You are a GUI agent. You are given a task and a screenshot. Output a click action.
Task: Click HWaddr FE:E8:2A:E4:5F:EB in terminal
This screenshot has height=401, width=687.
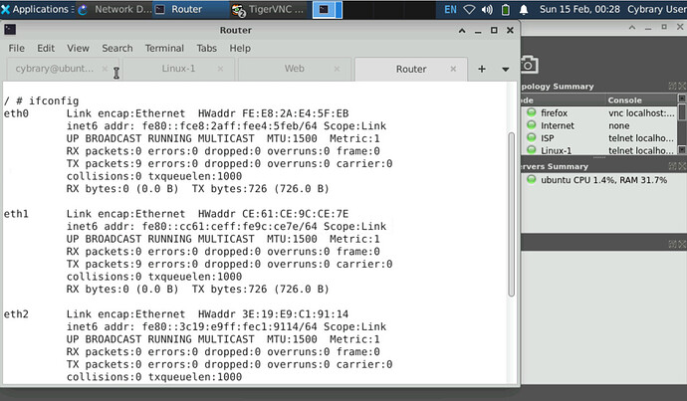(274, 113)
